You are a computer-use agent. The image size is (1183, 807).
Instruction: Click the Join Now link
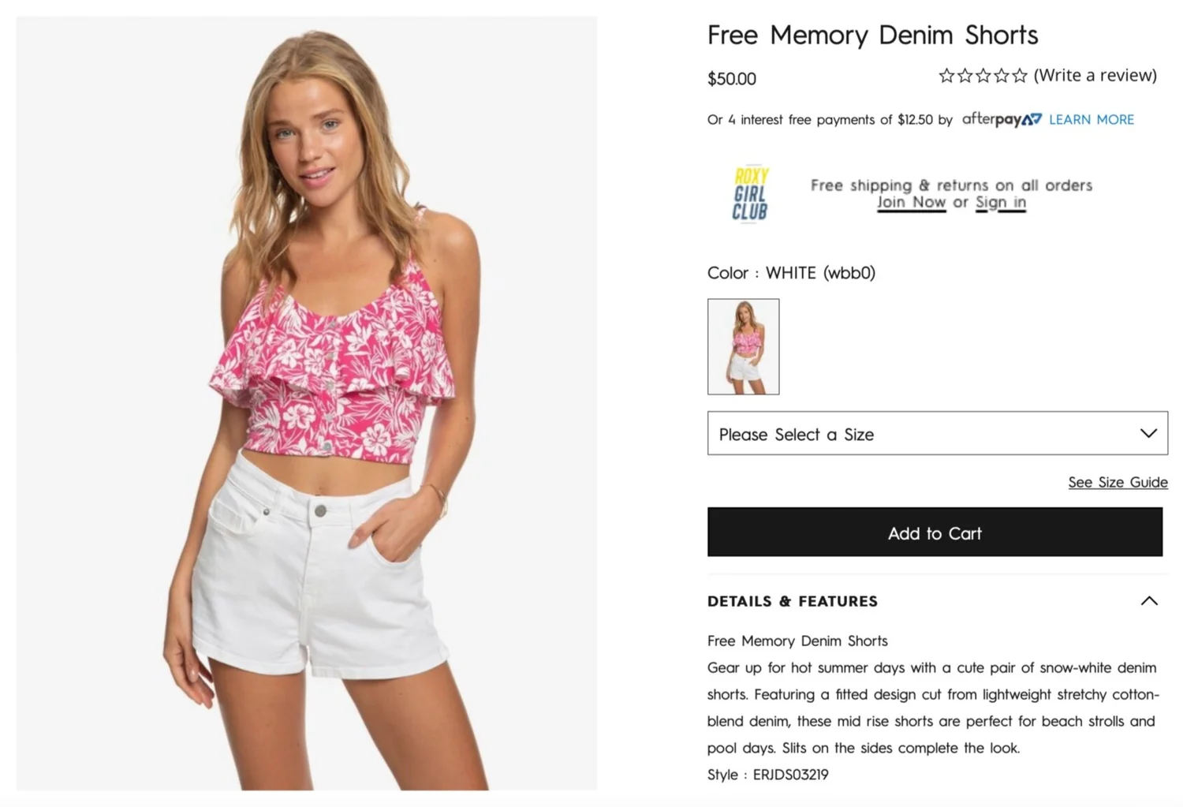click(911, 202)
